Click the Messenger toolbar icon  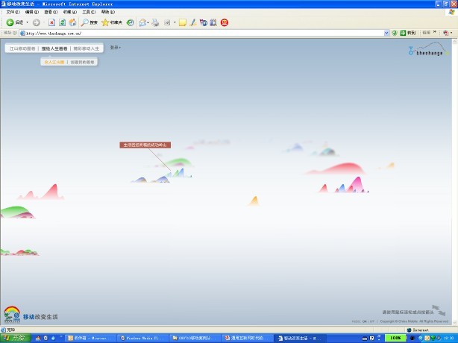(204, 22)
